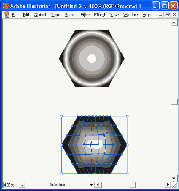Viewport: 179px width, 191px height.
Task: Open the Help menu
Action: (x=146, y=15)
